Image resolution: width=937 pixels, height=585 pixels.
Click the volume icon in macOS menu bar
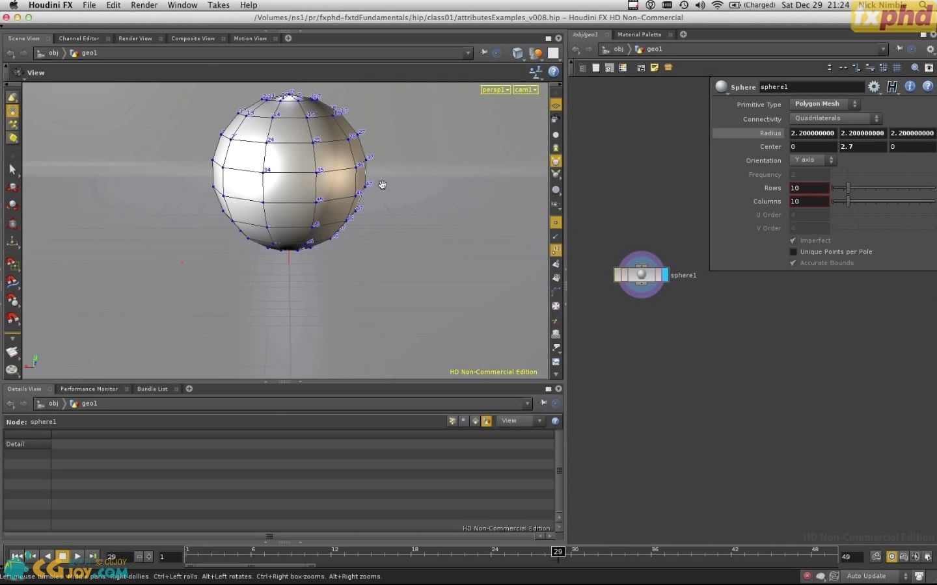click(700, 5)
